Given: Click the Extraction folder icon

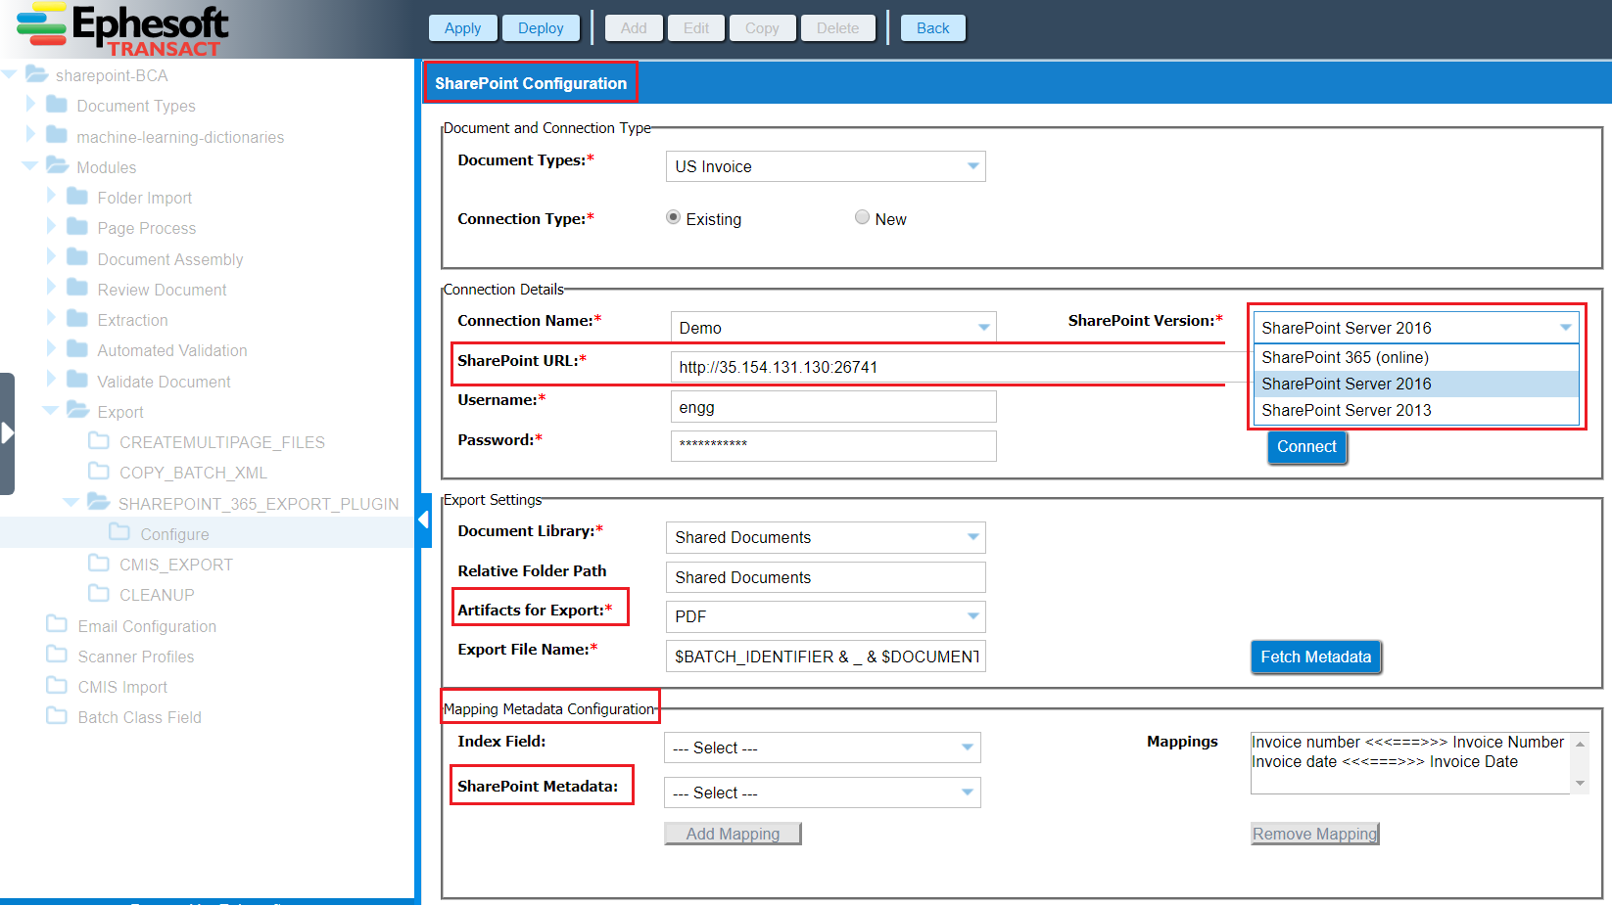Looking at the screenshot, I should 77,319.
